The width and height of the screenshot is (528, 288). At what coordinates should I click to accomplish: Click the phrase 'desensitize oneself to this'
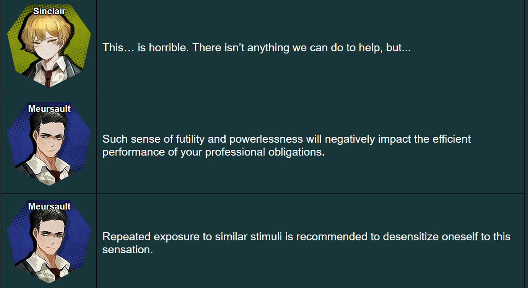point(446,237)
